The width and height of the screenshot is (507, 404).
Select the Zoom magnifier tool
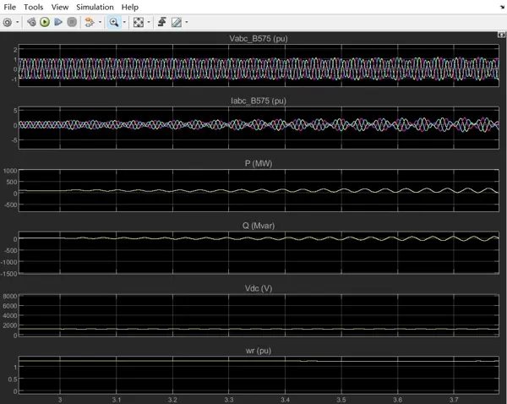(x=113, y=22)
